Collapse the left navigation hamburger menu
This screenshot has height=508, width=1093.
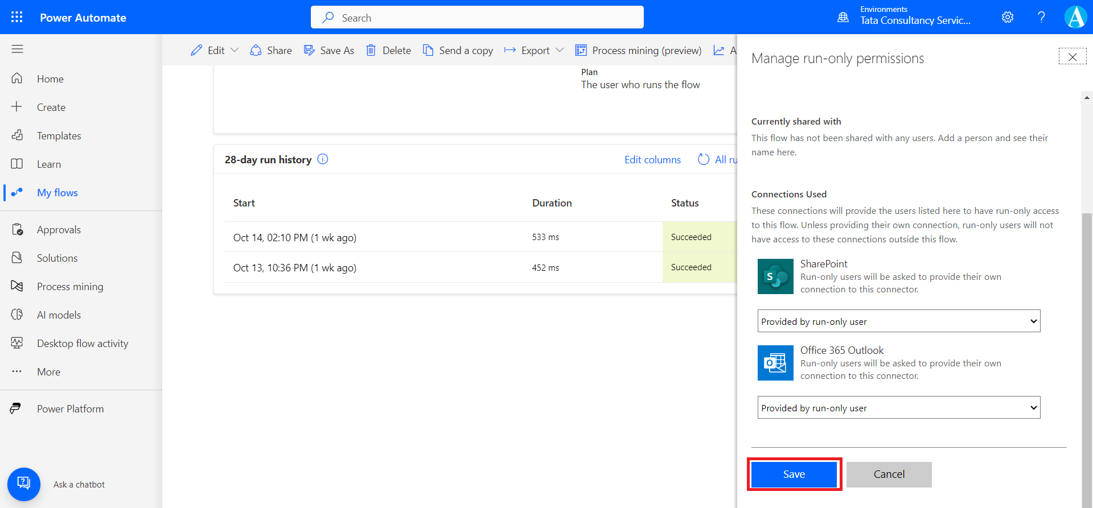(18, 49)
